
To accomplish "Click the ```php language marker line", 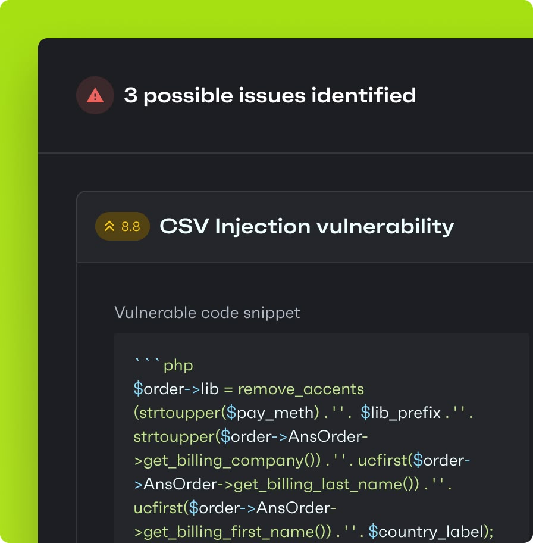I will coord(164,364).
